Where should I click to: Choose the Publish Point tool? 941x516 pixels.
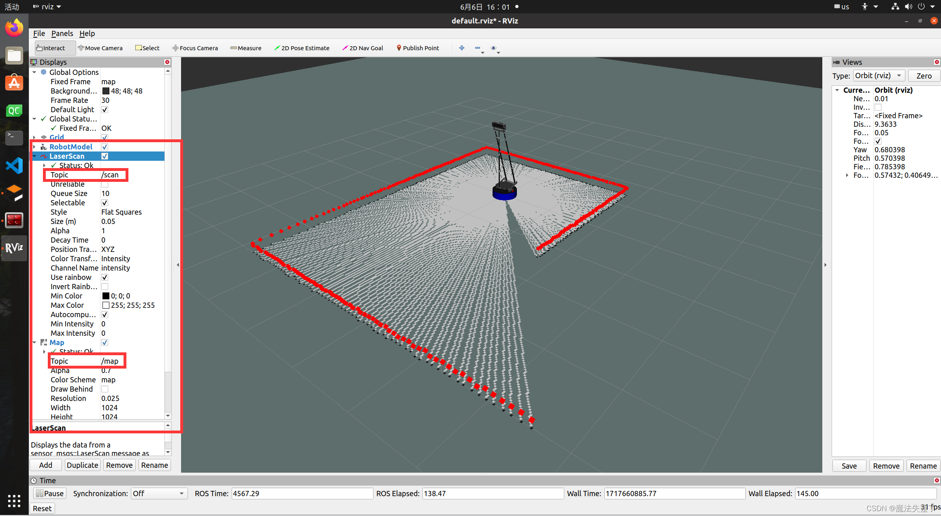418,48
